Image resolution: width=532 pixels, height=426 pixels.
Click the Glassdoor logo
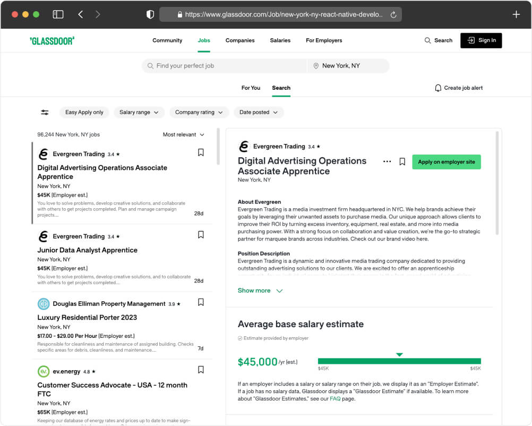pyautogui.click(x=52, y=40)
